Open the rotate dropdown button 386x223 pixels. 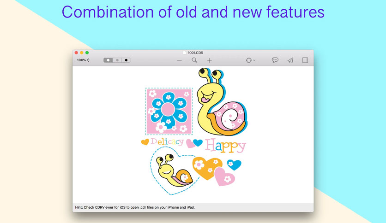[250, 60]
